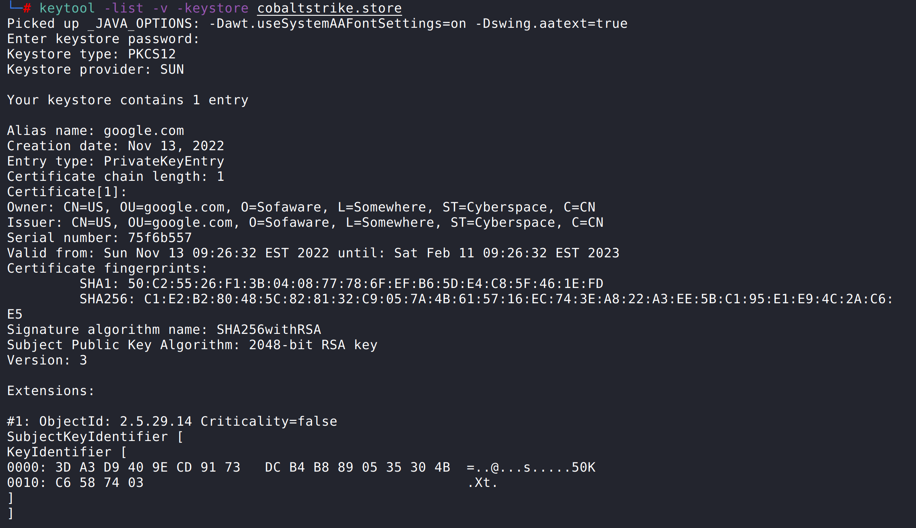This screenshot has height=528, width=916.
Task: Click the underlined cobaltstrike.store filename
Action: click(x=330, y=8)
